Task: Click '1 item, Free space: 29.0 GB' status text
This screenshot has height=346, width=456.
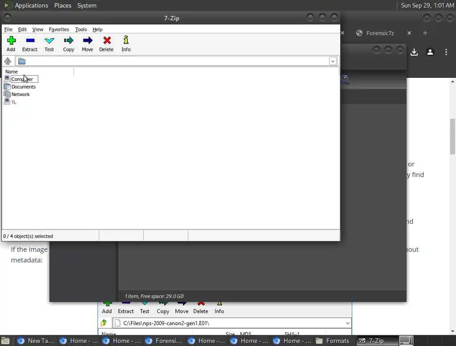Action: [154, 296]
